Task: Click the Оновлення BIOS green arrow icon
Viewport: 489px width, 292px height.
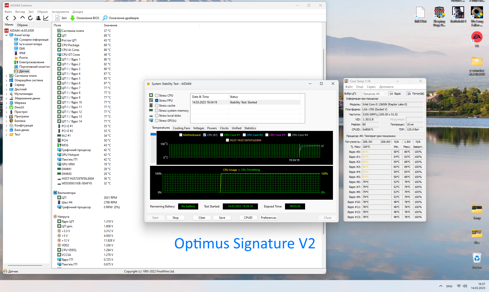Action: click(72, 18)
